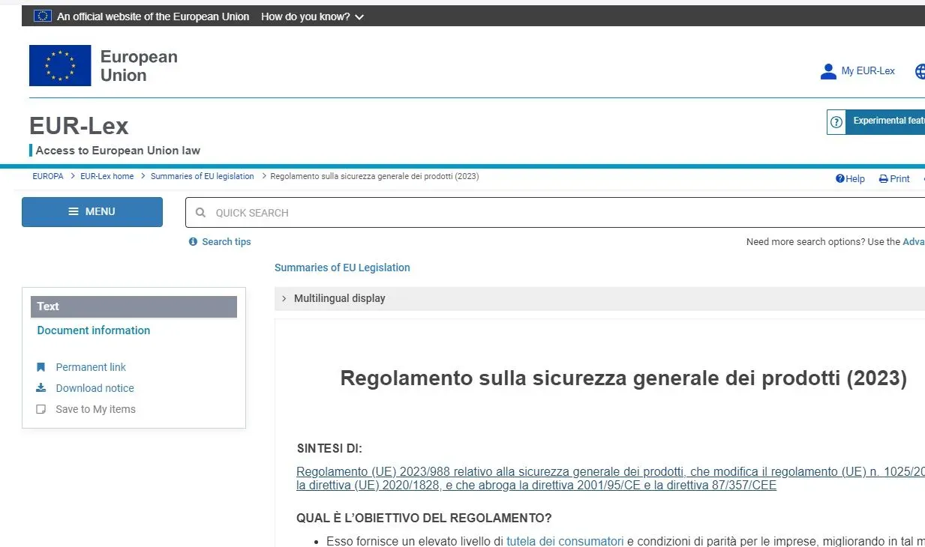Click the EU flag icon in top banner
Image resolution: width=925 pixels, height=547 pixels.
tap(42, 16)
